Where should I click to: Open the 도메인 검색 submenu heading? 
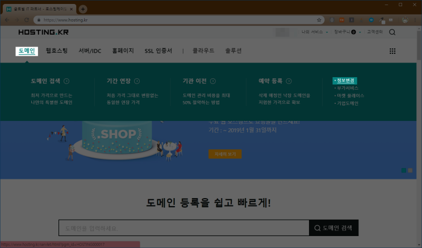tap(45, 81)
